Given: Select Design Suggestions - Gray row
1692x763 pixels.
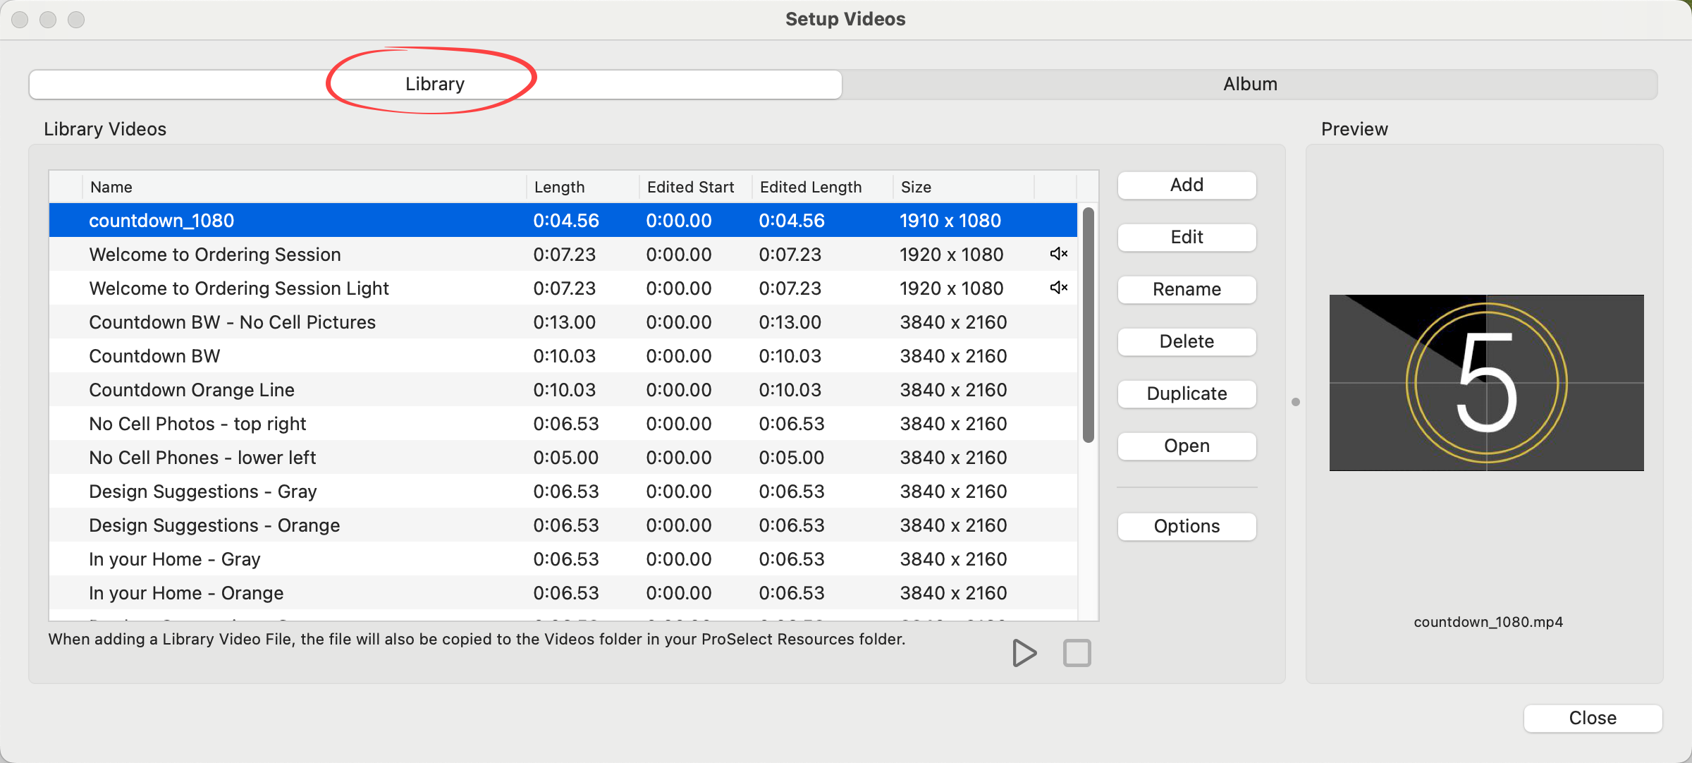Looking at the screenshot, I should (203, 492).
